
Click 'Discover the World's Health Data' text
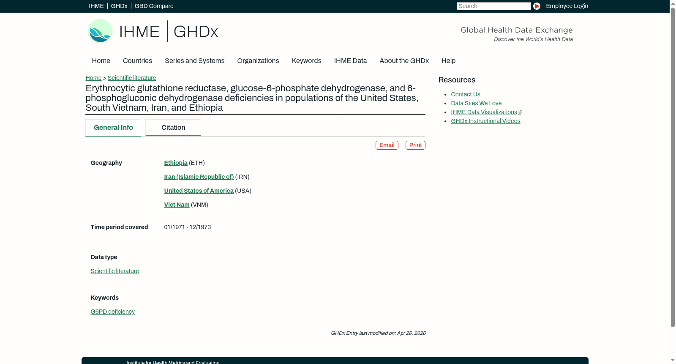(x=533, y=39)
